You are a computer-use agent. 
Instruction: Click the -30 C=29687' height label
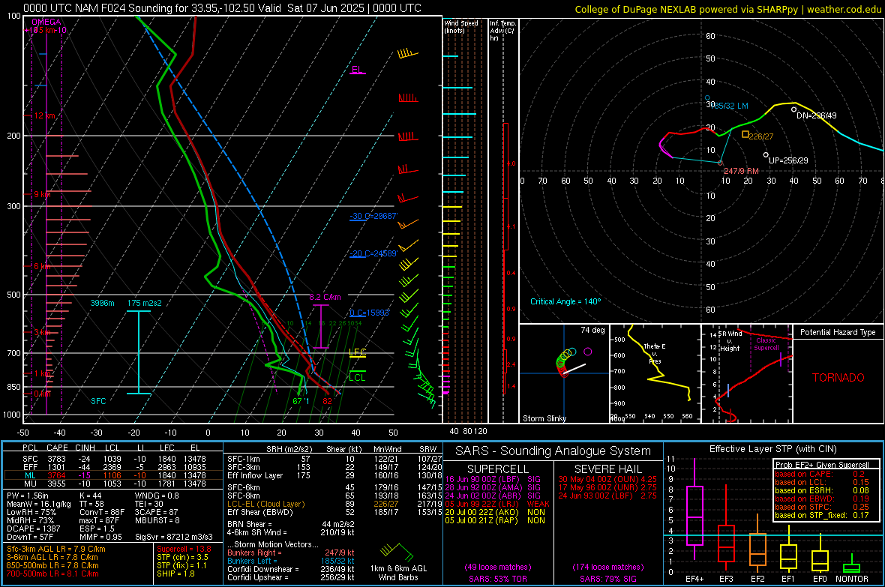point(373,216)
